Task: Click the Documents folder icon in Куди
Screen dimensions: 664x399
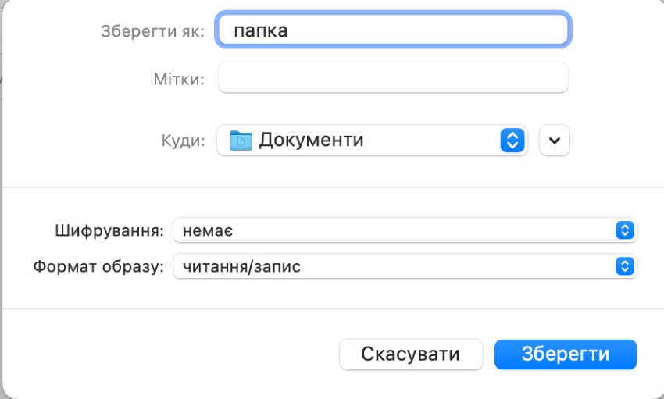Action: pyautogui.click(x=241, y=141)
